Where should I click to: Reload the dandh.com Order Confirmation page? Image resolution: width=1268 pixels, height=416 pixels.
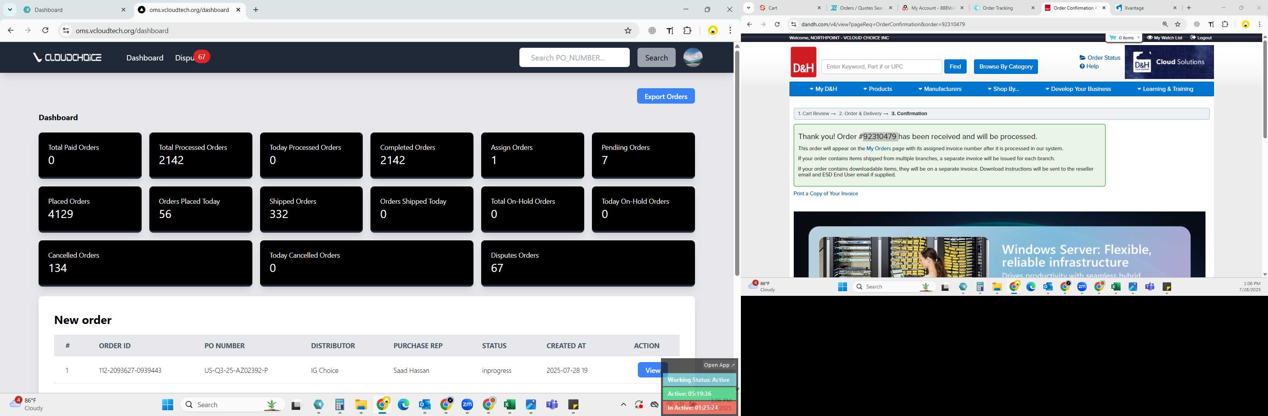pyautogui.click(x=777, y=24)
